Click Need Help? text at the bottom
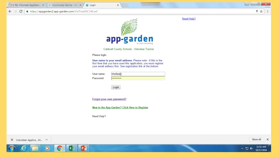 pyautogui.click(x=99, y=116)
